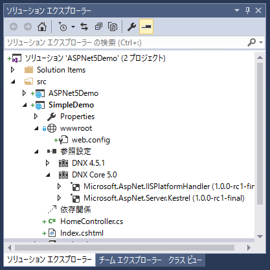The height and width of the screenshot is (270, 270).
Task: Click horizontal scrollbar left arrow
Action: [9, 247]
